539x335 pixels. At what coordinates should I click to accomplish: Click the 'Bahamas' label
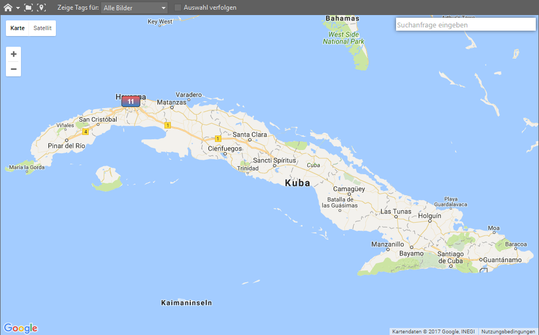coord(342,19)
